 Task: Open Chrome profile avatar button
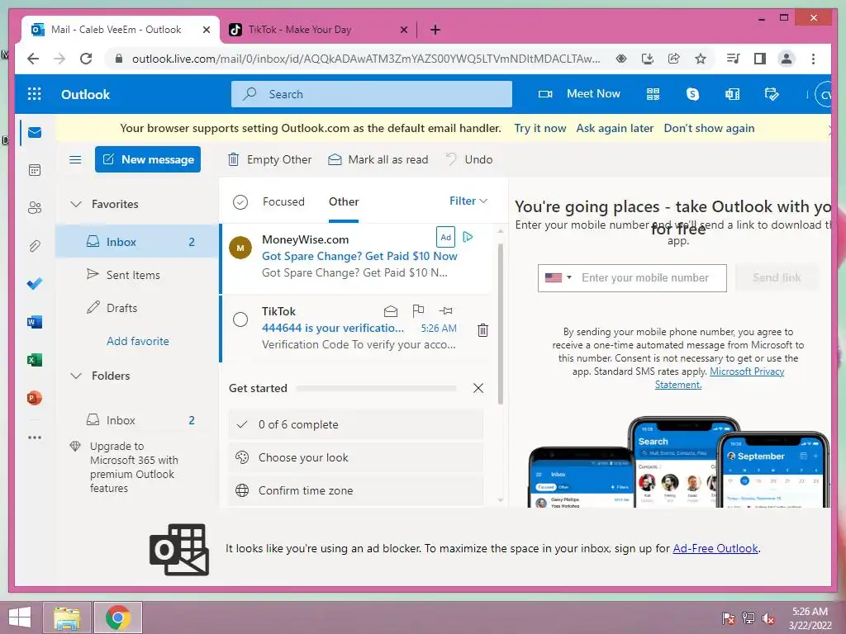(x=787, y=59)
